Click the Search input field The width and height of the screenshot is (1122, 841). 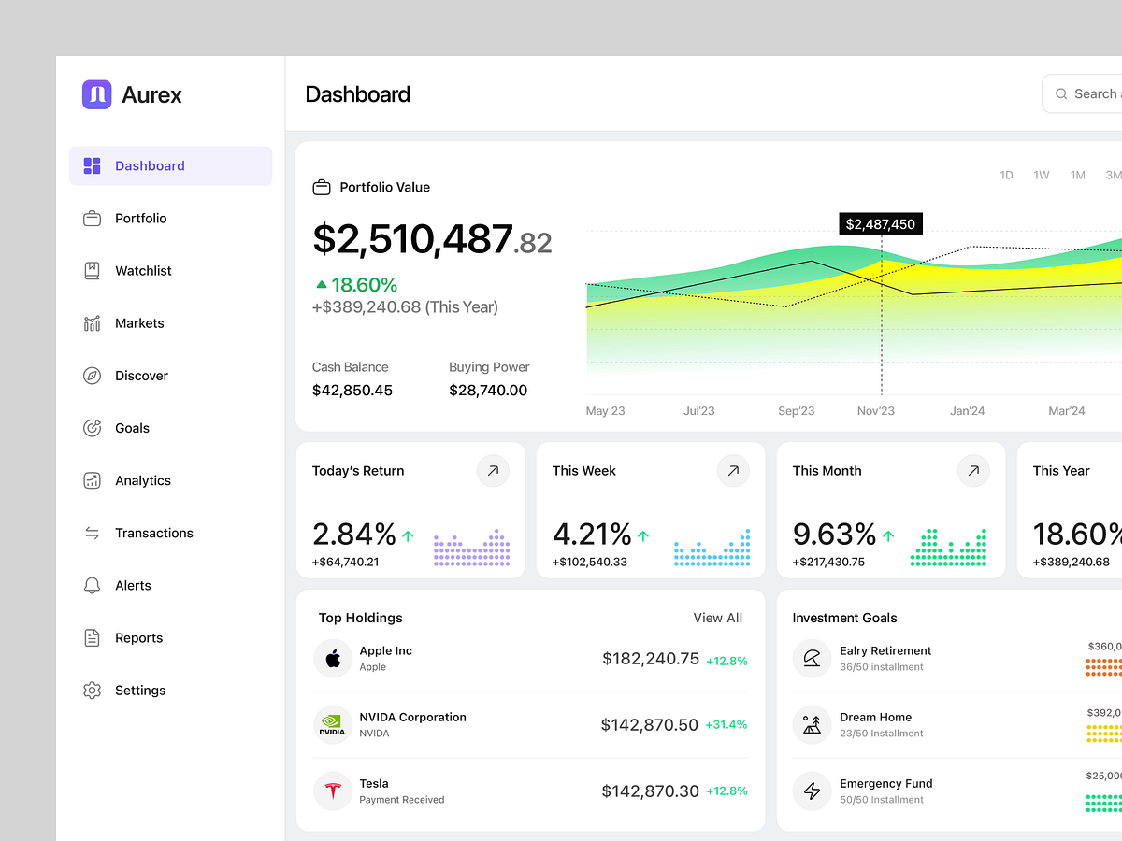pyautogui.click(x=1082, y=93)
